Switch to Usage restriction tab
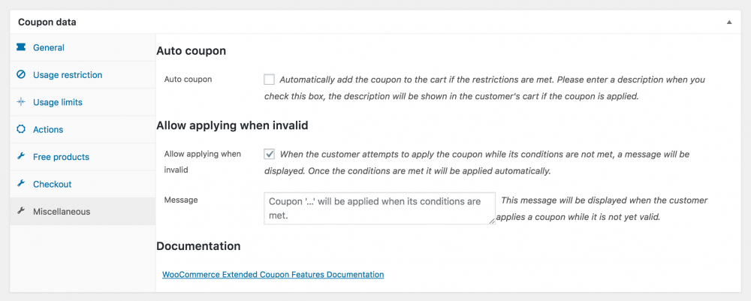This screenshot has height=301, width=751. pyautogui.click(x=68, y=75)
